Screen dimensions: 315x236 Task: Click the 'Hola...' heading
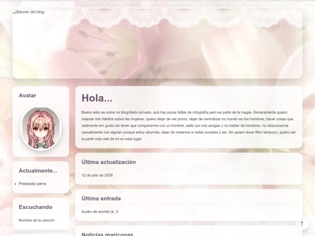tap(97, 98)
